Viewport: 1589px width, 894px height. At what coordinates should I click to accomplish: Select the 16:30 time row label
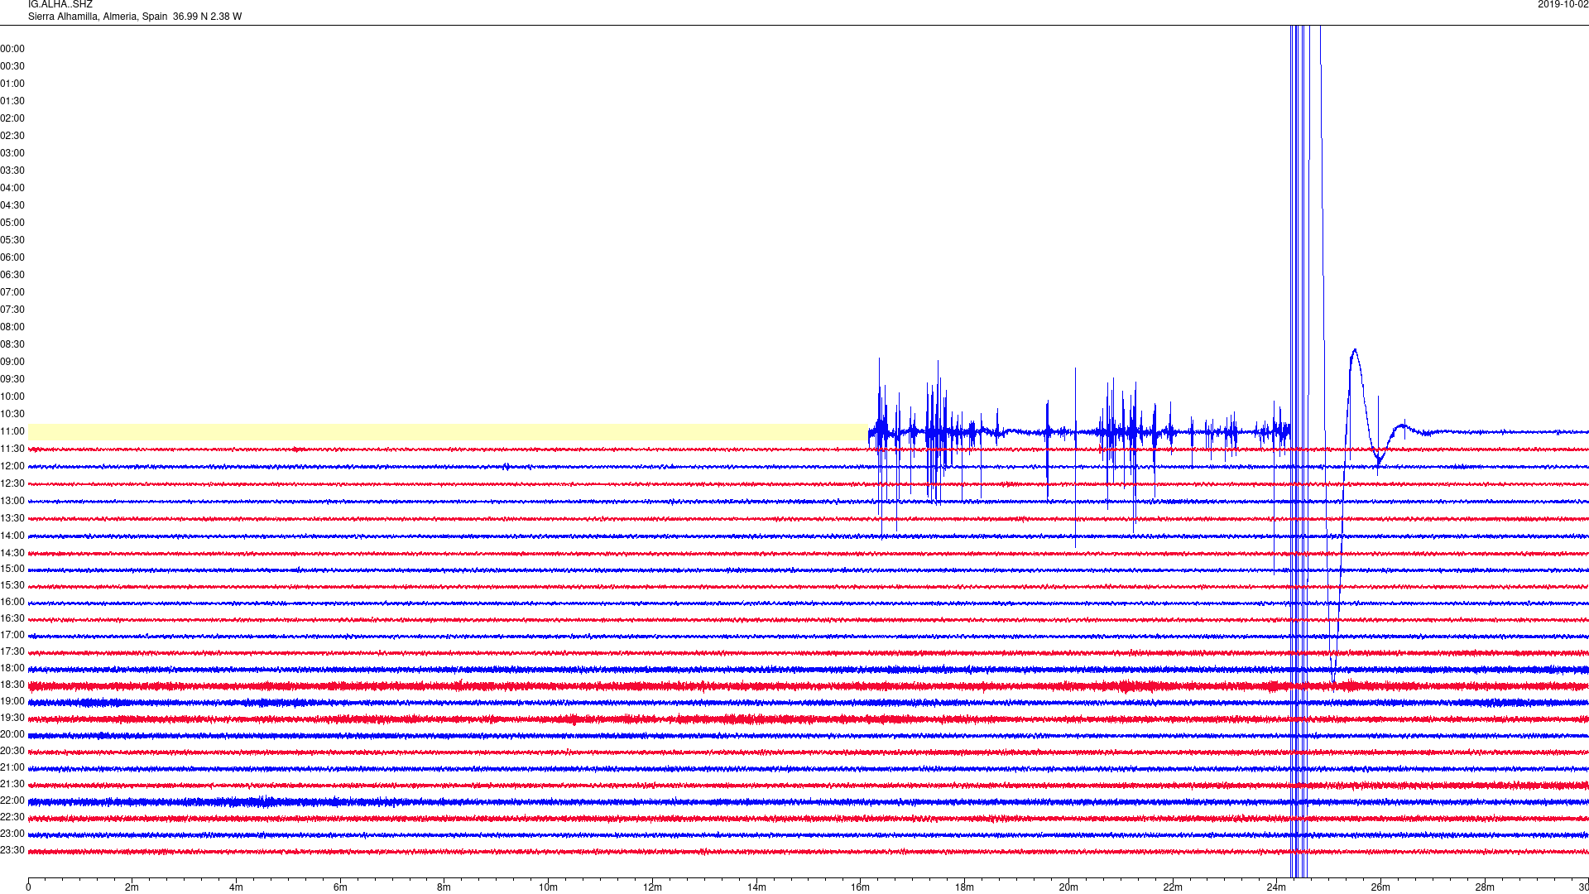pyautogui.click(x=12, y=618)
